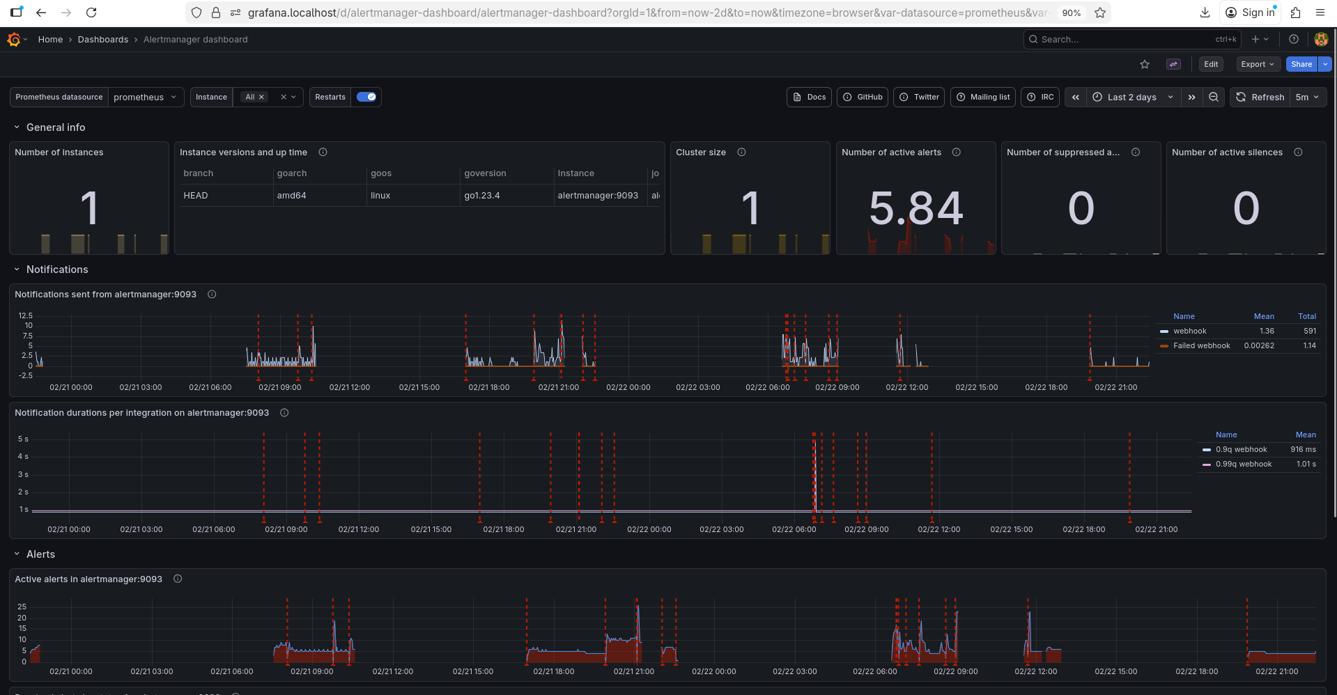Bookmark this page with star in URL bar
The width and height of the screenshot is (1337, 695).
pos(1100,13)
